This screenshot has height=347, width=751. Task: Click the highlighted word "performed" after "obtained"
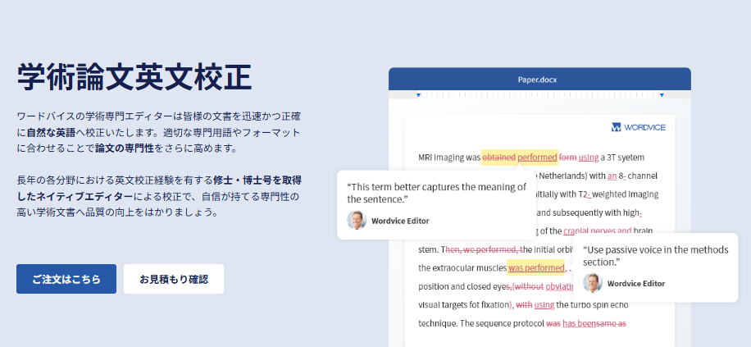click(537, 158)
